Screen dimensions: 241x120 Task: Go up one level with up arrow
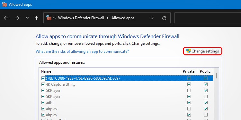[36, 18]
